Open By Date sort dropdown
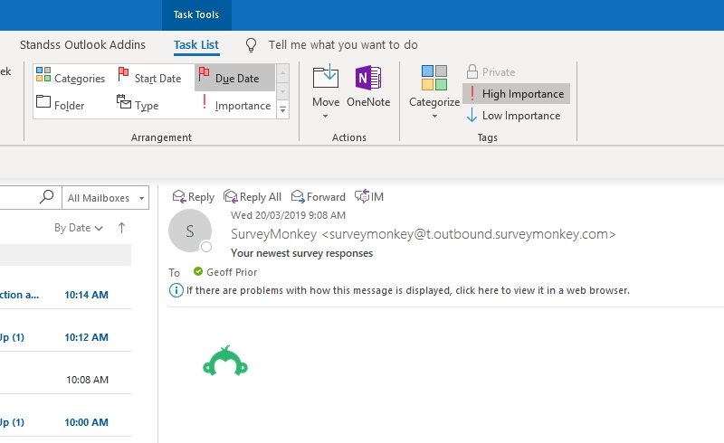Image resolution: width=724 pixels, height=443 pixels. (x=78, y=228)
